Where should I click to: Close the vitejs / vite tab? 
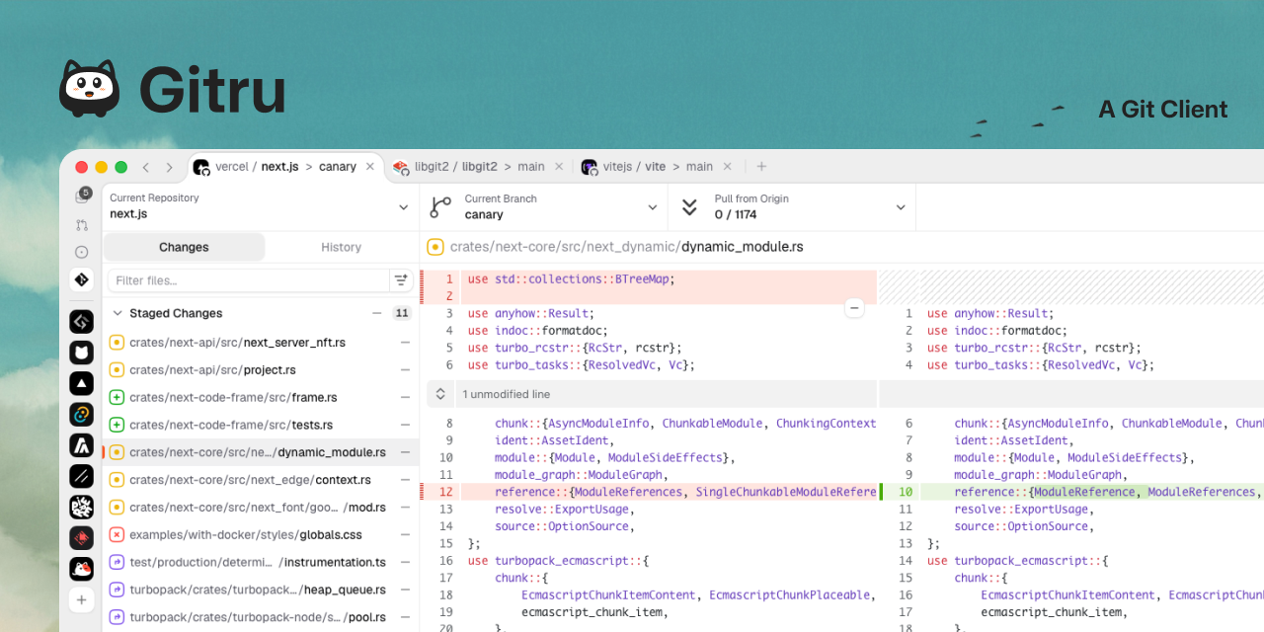pos(727,167)
